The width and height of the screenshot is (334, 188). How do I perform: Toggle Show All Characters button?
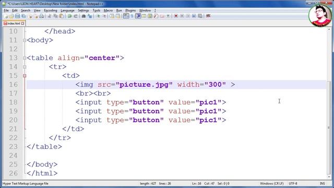132,16
